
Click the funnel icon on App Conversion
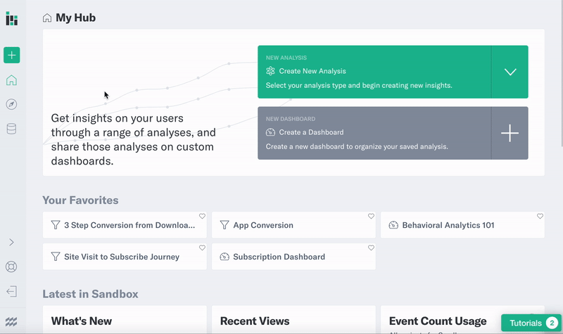(224, 225)
